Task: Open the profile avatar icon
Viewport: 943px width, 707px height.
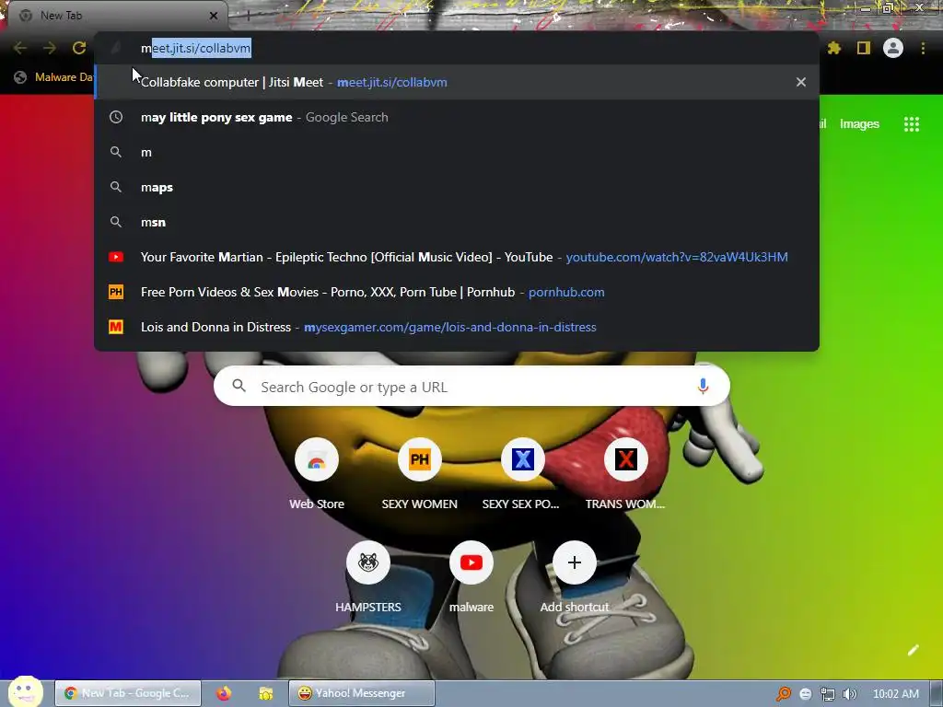Action: coord(893,48)
